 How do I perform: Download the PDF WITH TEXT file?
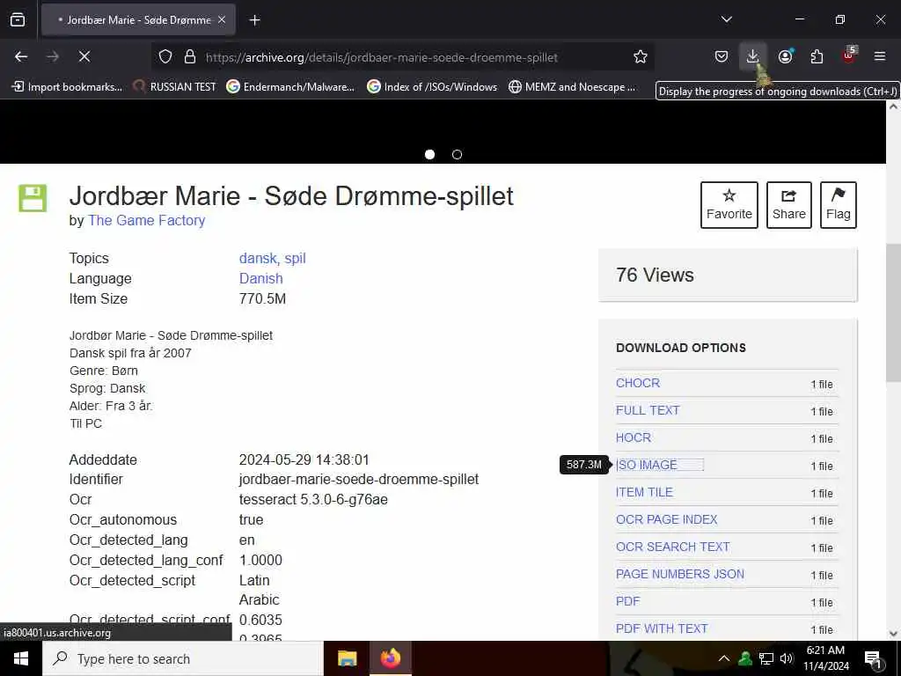click(x=662, y=628)
